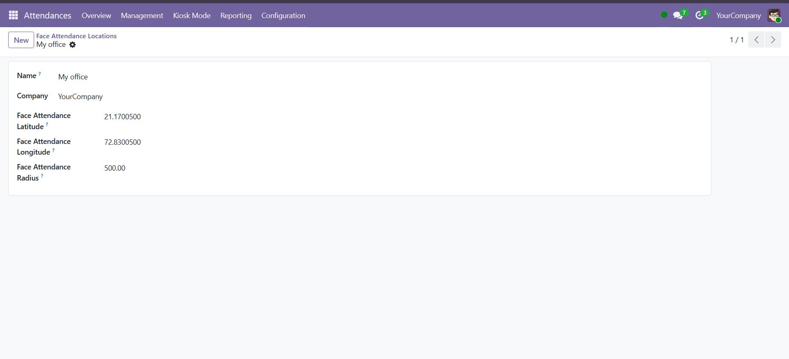Image resolution: width=789 pixels, height=359 pixels.
Task: Go back to Face Attendance Locations breadcrumb
Action: point(76,36)
